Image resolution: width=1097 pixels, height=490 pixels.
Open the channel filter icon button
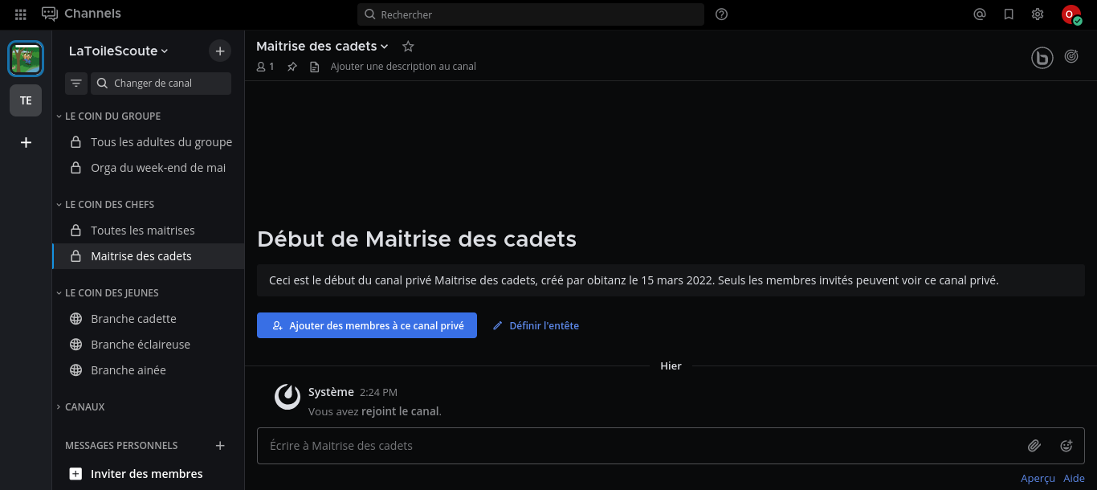(x=76, y=84)
